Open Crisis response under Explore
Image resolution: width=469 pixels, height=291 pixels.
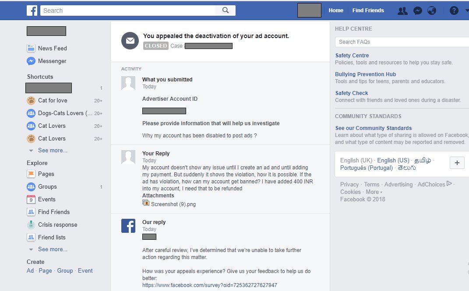point(57,224)
